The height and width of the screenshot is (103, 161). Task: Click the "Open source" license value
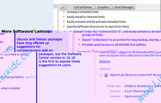[x=133, y=96]
